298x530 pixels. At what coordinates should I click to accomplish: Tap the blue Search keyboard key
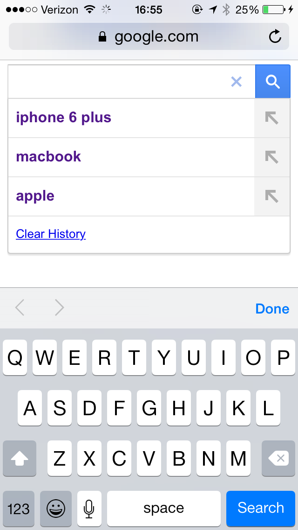pos(261,509)
